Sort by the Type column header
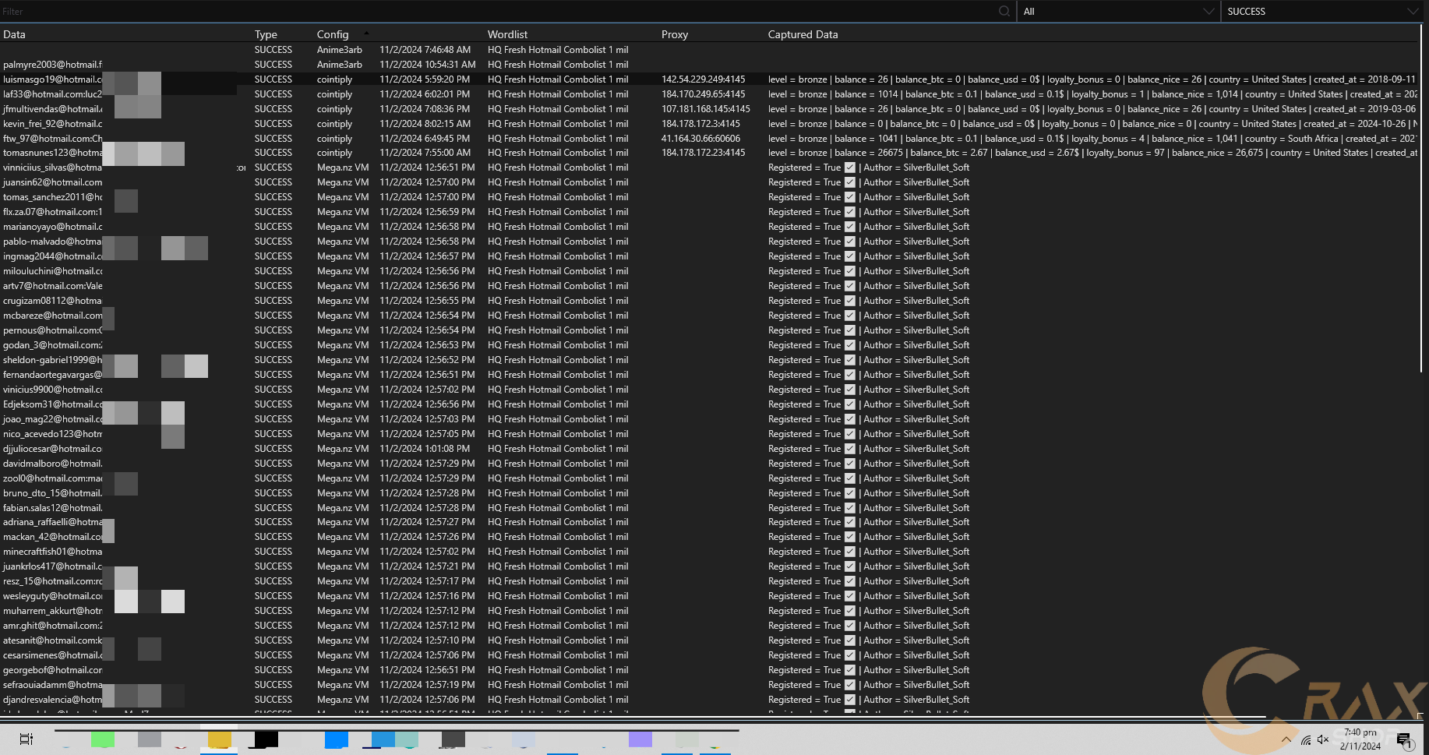This screenshot has height=755, width=1429. point(266,34)
